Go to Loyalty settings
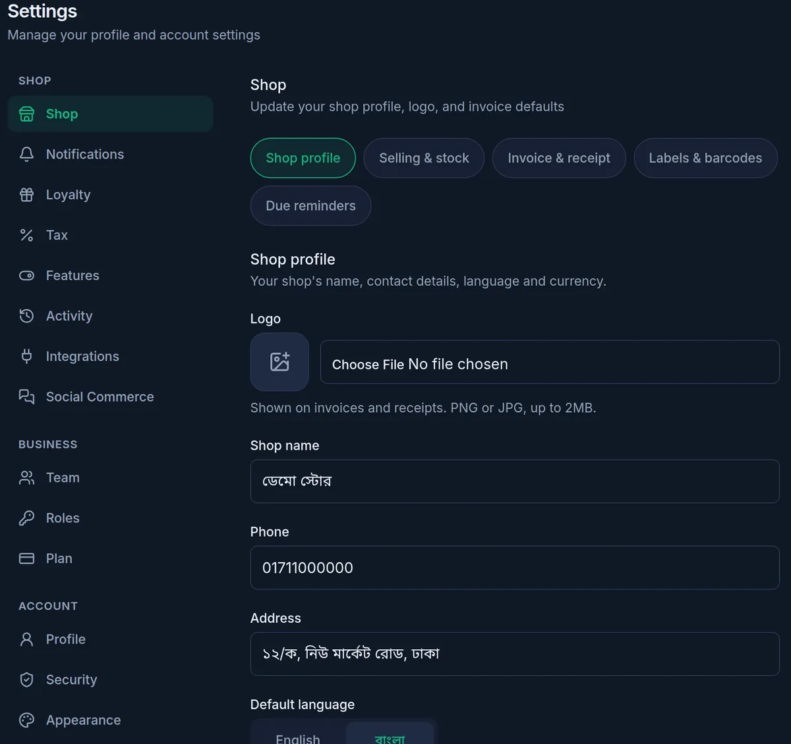The height and width of the screenshot is (744, 791). click(x=110, y=195)
